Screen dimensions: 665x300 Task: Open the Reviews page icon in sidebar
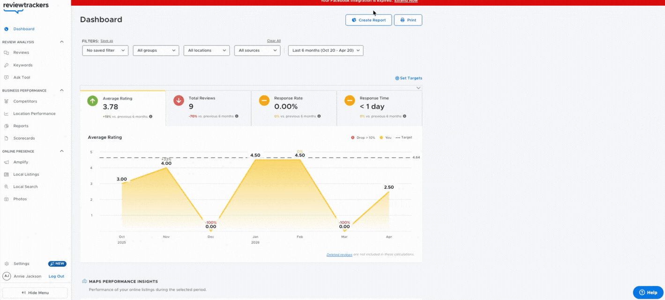[x=6, y=53]
